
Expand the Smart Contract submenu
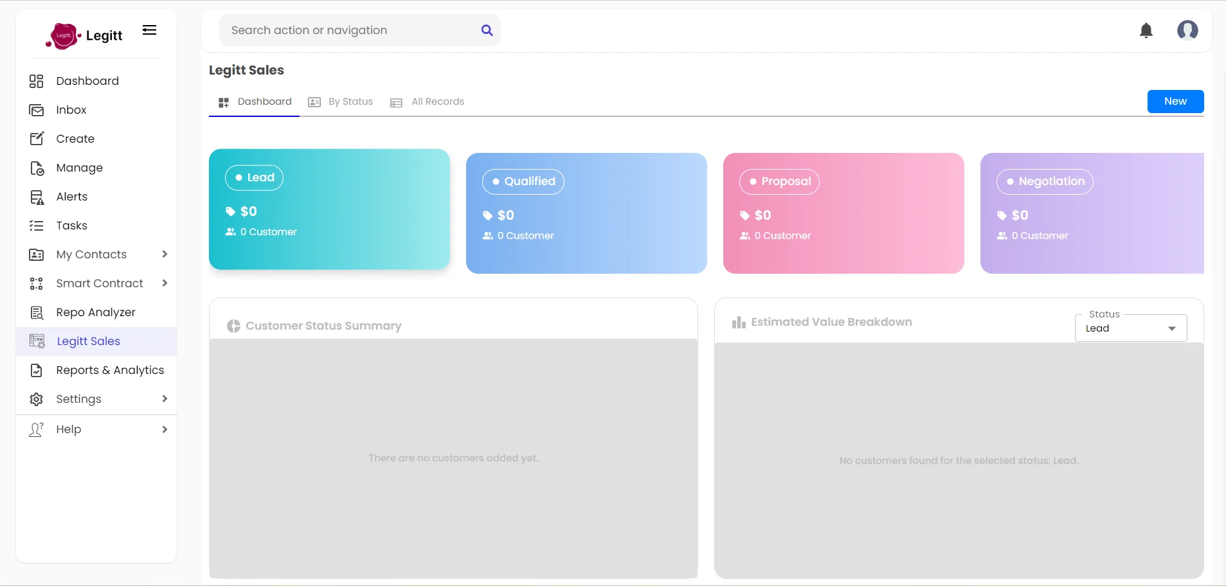point(165,283)
